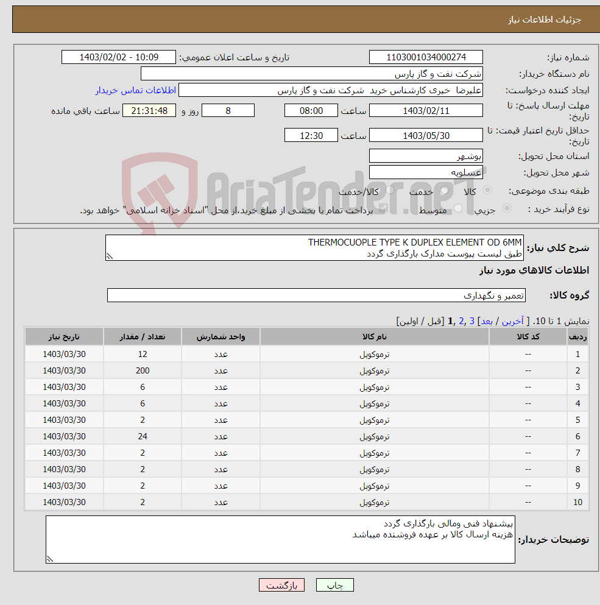Click unit عدد in row 9
The height and width of the screenshot is (605, 600).
tap(221, 486)
